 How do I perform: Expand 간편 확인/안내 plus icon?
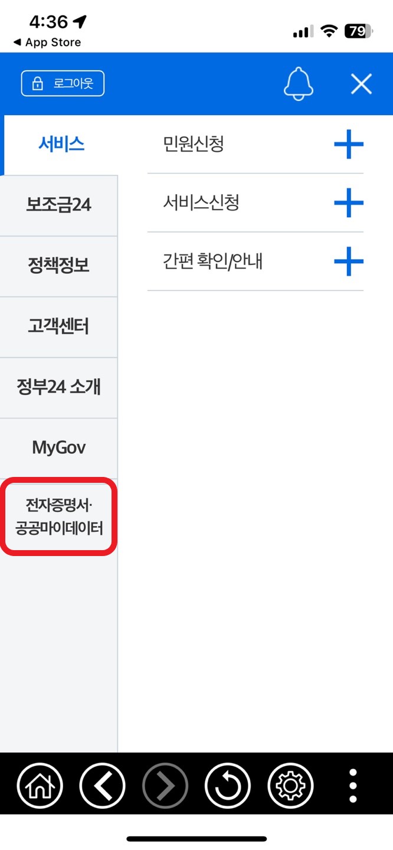click(349, 261)
